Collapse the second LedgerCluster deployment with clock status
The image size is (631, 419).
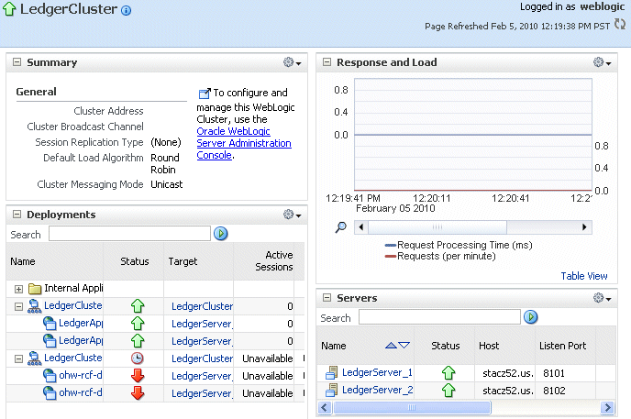click(18, 358)
